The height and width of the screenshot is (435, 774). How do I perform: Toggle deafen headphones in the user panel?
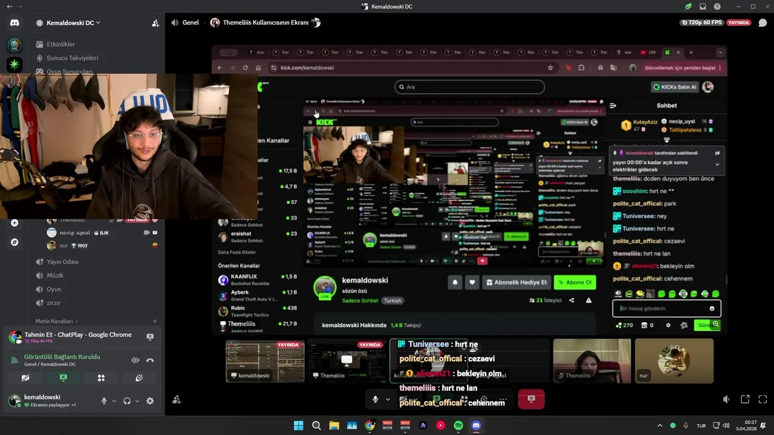coord(127,401)
